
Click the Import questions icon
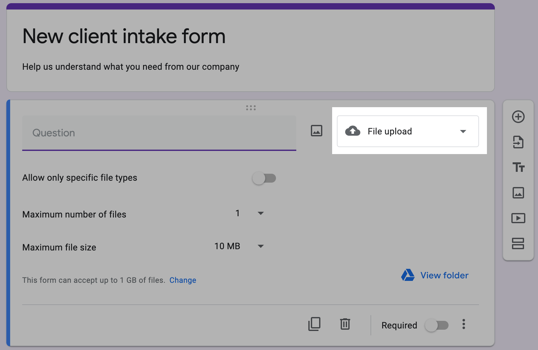518,142
